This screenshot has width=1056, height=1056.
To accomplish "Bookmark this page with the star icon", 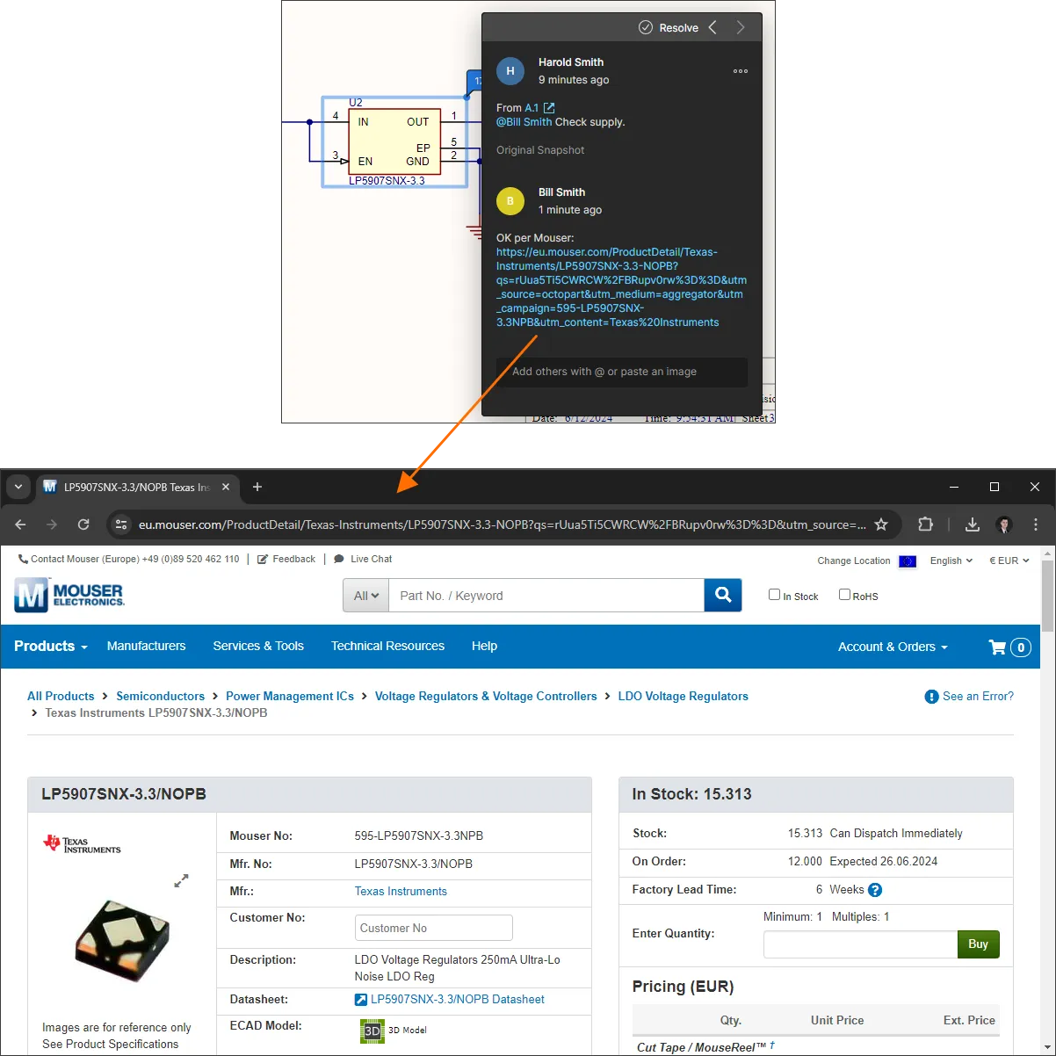I will (x=881, y=524).
